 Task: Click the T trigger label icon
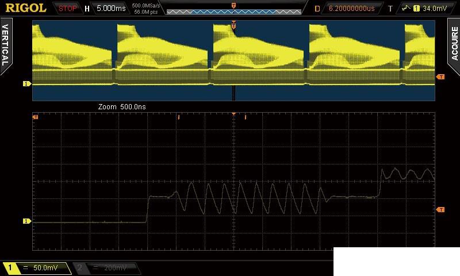tap(390, 9)
